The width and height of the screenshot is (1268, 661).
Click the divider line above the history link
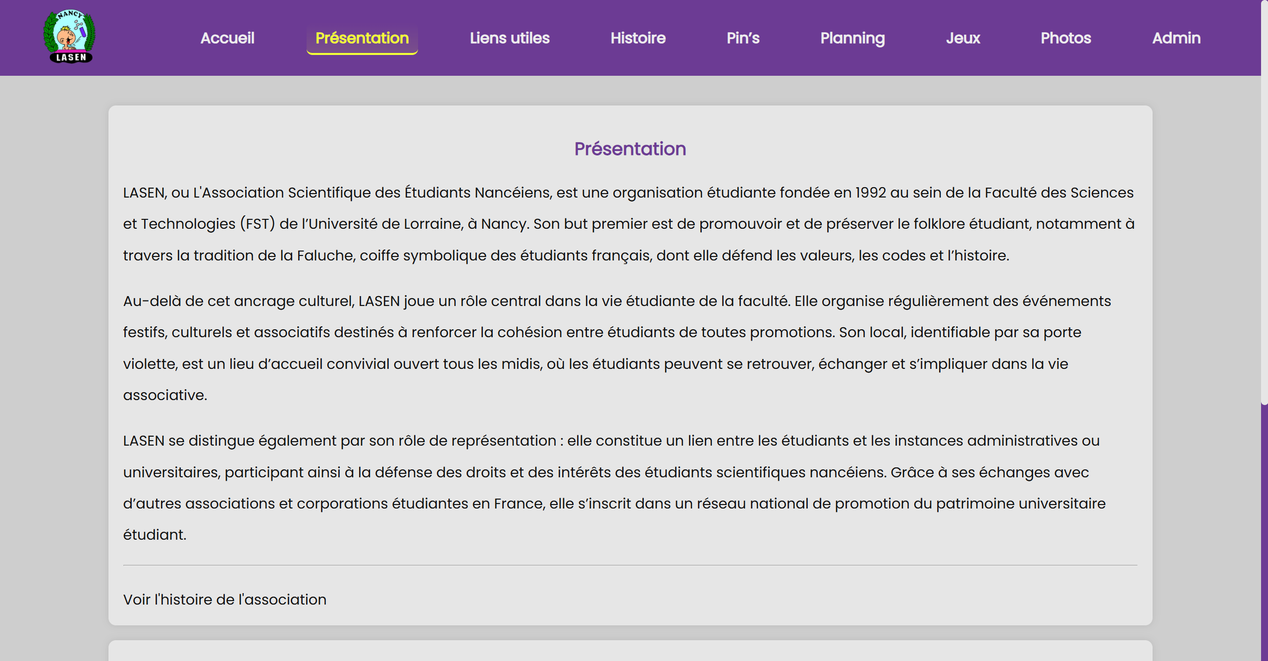[630, 565]
